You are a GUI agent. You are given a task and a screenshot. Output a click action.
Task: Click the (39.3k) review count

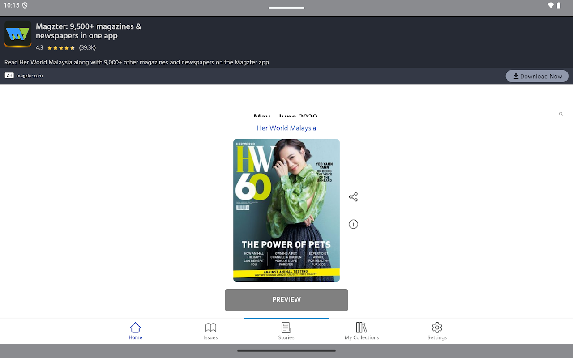(87, 47)
